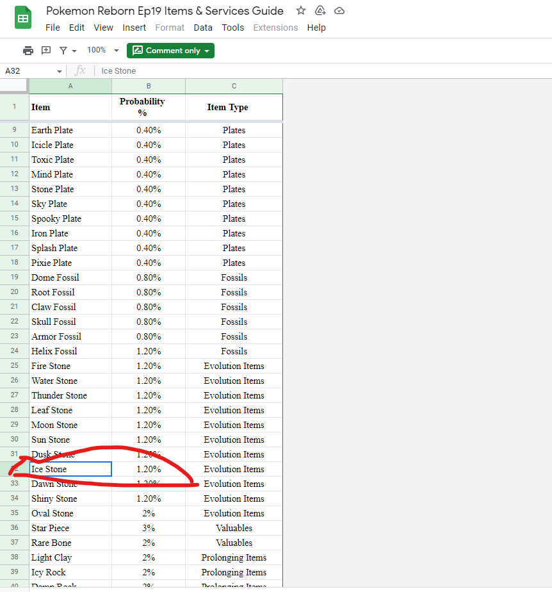Open the Data menu
552x592 pixels.
tap(203, 28)
